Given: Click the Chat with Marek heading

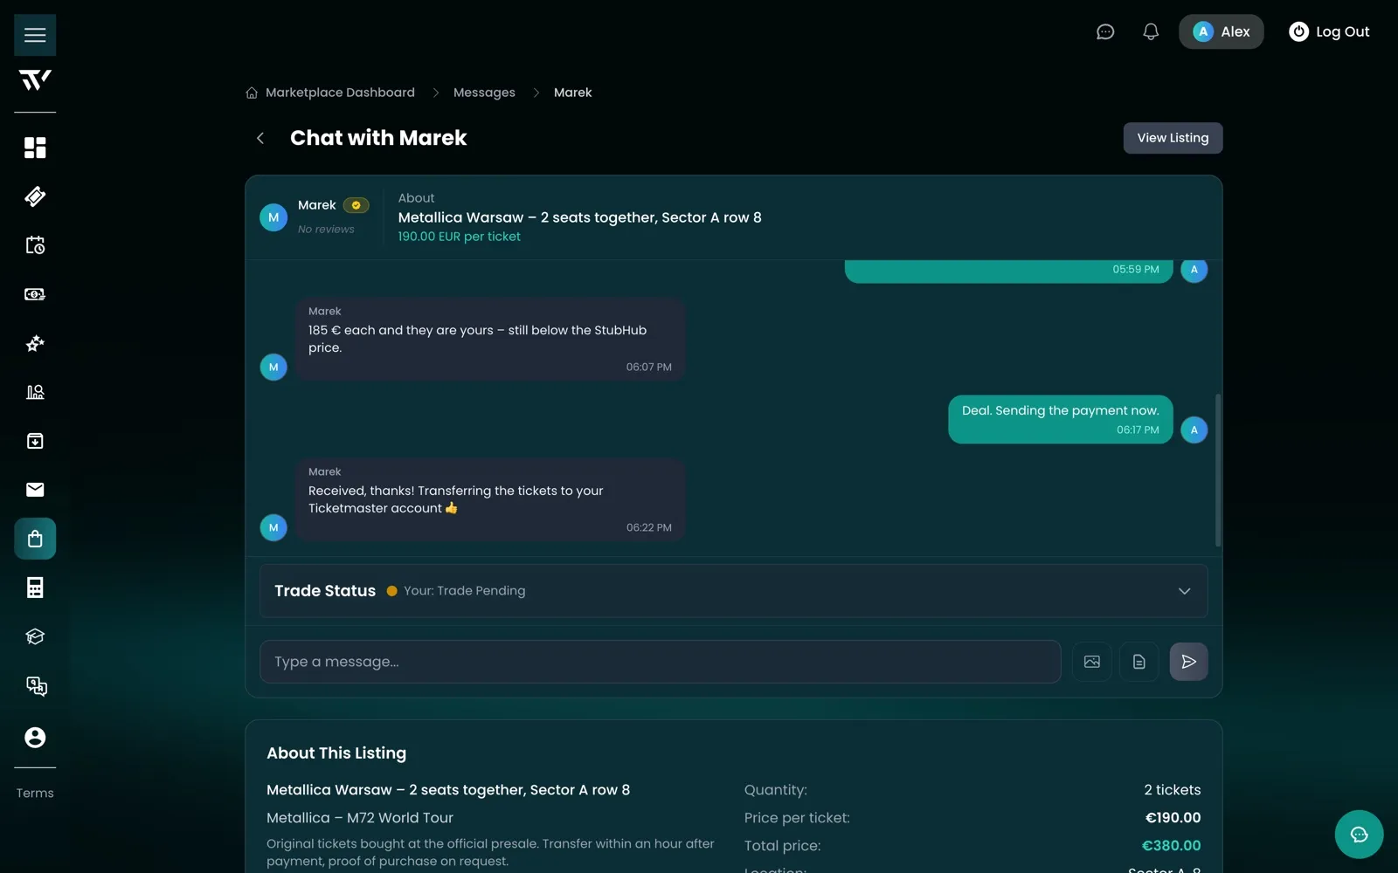Looking at the screenshot, I should [378, 138].
